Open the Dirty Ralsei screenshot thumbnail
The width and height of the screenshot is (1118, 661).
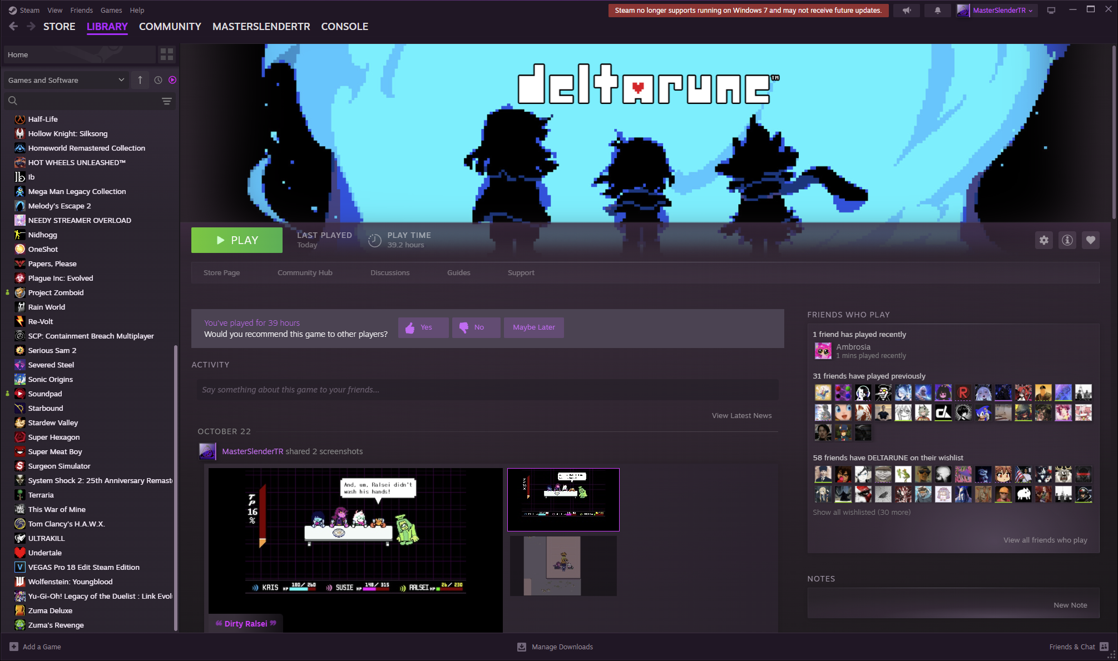pyautogui.click(x=355, y=549)
